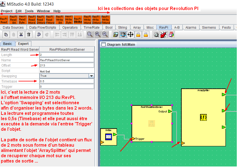The width and height of the screenshot is (237, 167).
Task: Click the closed padlock lock icon
Action: tap(138, 35)
